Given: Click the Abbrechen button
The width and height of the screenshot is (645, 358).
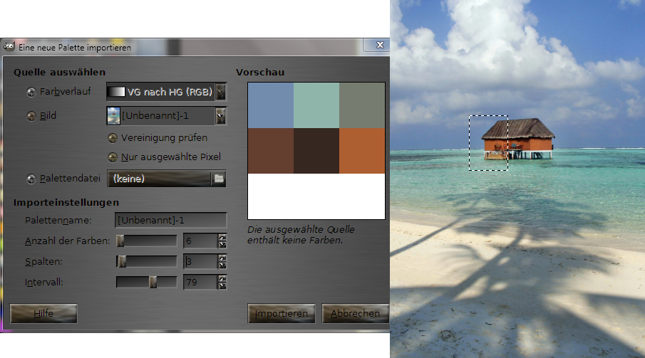Looking at the screenshot, I should 356,313.
